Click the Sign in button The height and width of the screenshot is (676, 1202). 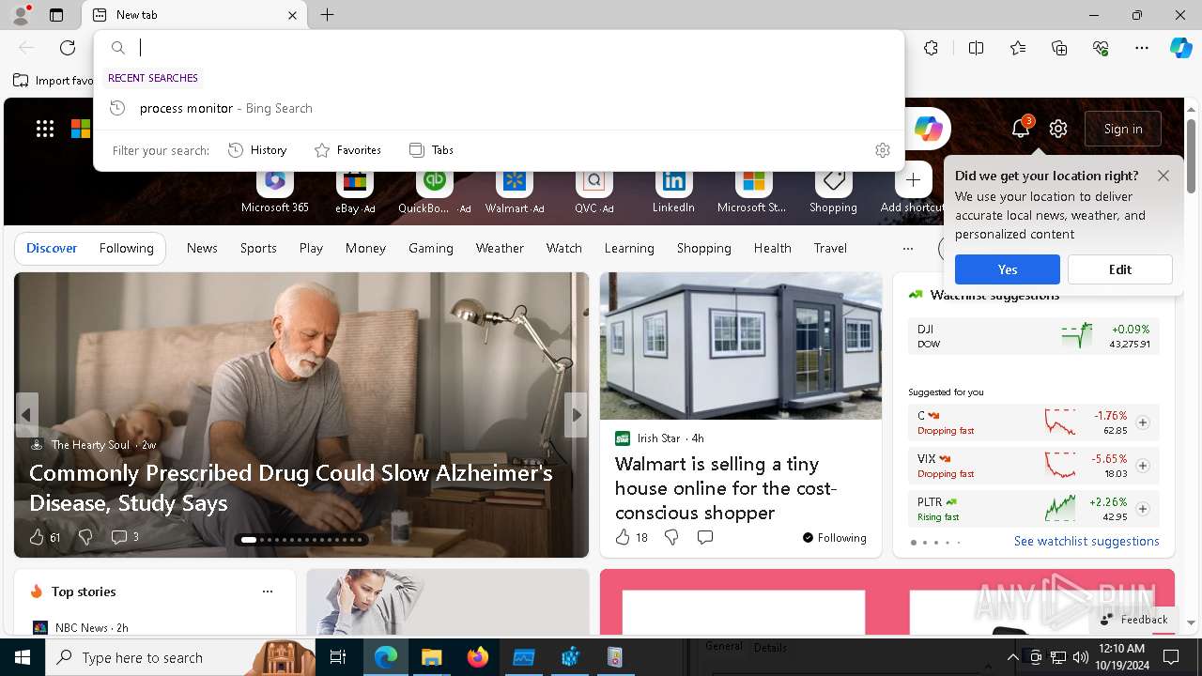pos(1123,129)
